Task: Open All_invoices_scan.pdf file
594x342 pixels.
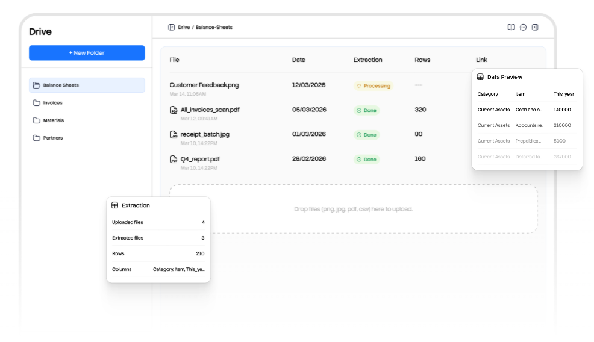Action: [210, 110]
